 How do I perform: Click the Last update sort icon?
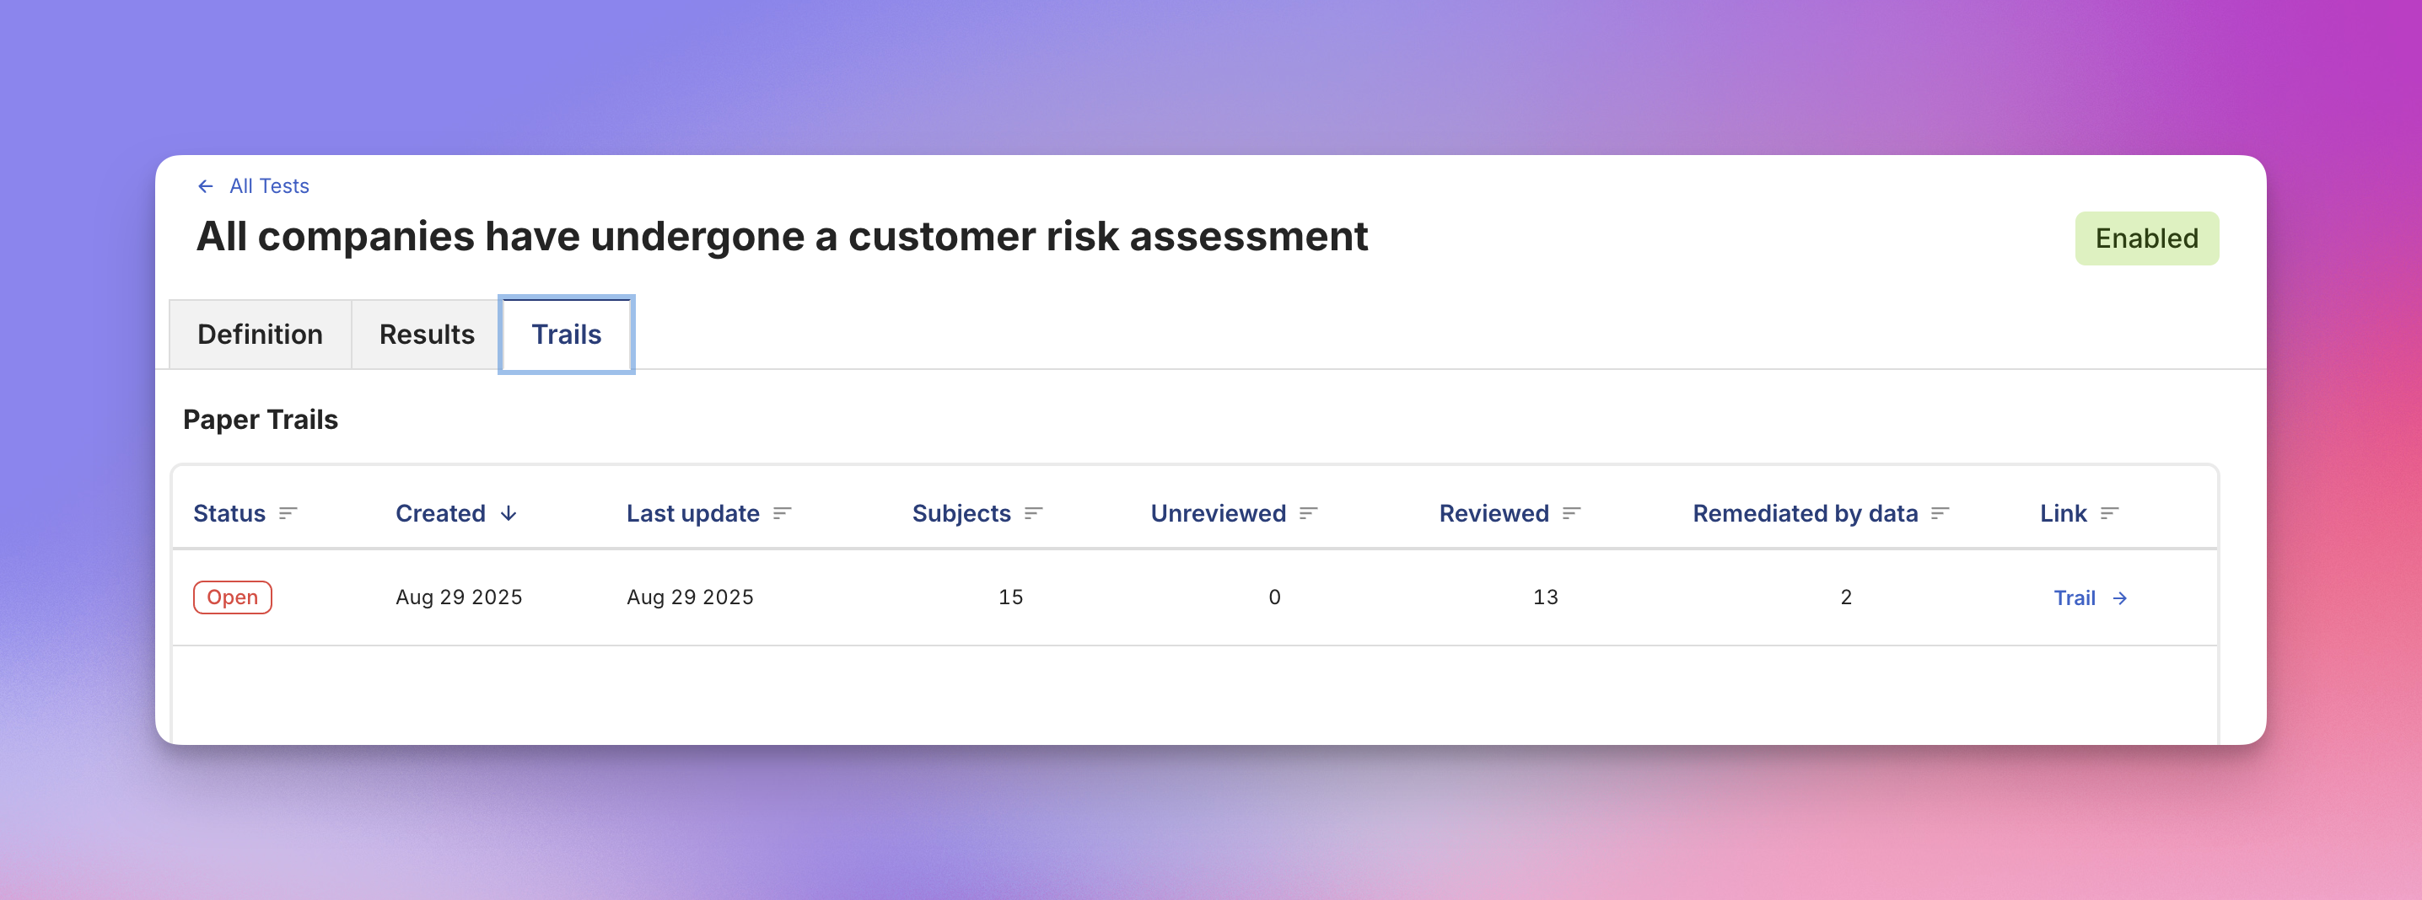coord(783,513)
